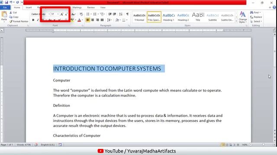Apply red font color button
The width and height of the screenshot is (277, 155).
click(x=79, y=20)
